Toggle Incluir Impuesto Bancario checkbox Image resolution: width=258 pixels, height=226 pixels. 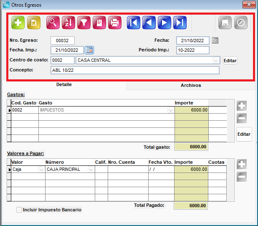tap(19, 210)
